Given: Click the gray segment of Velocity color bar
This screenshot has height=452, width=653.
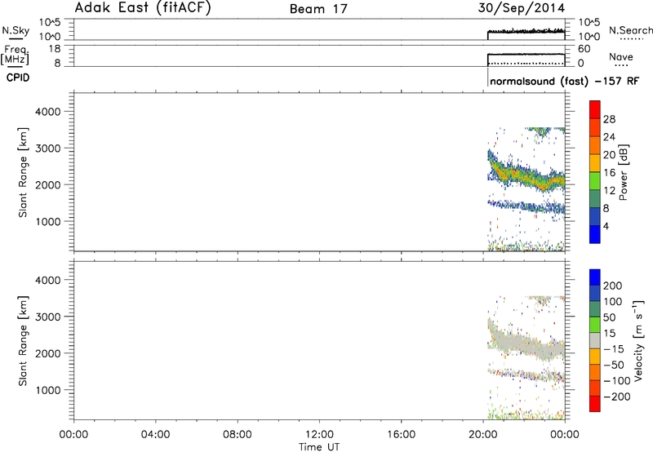Looking at the screenshot, I should point(595,340).
